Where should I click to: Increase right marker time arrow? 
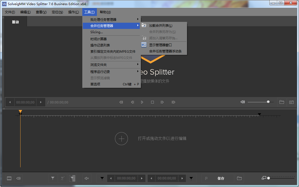point(182,178)
